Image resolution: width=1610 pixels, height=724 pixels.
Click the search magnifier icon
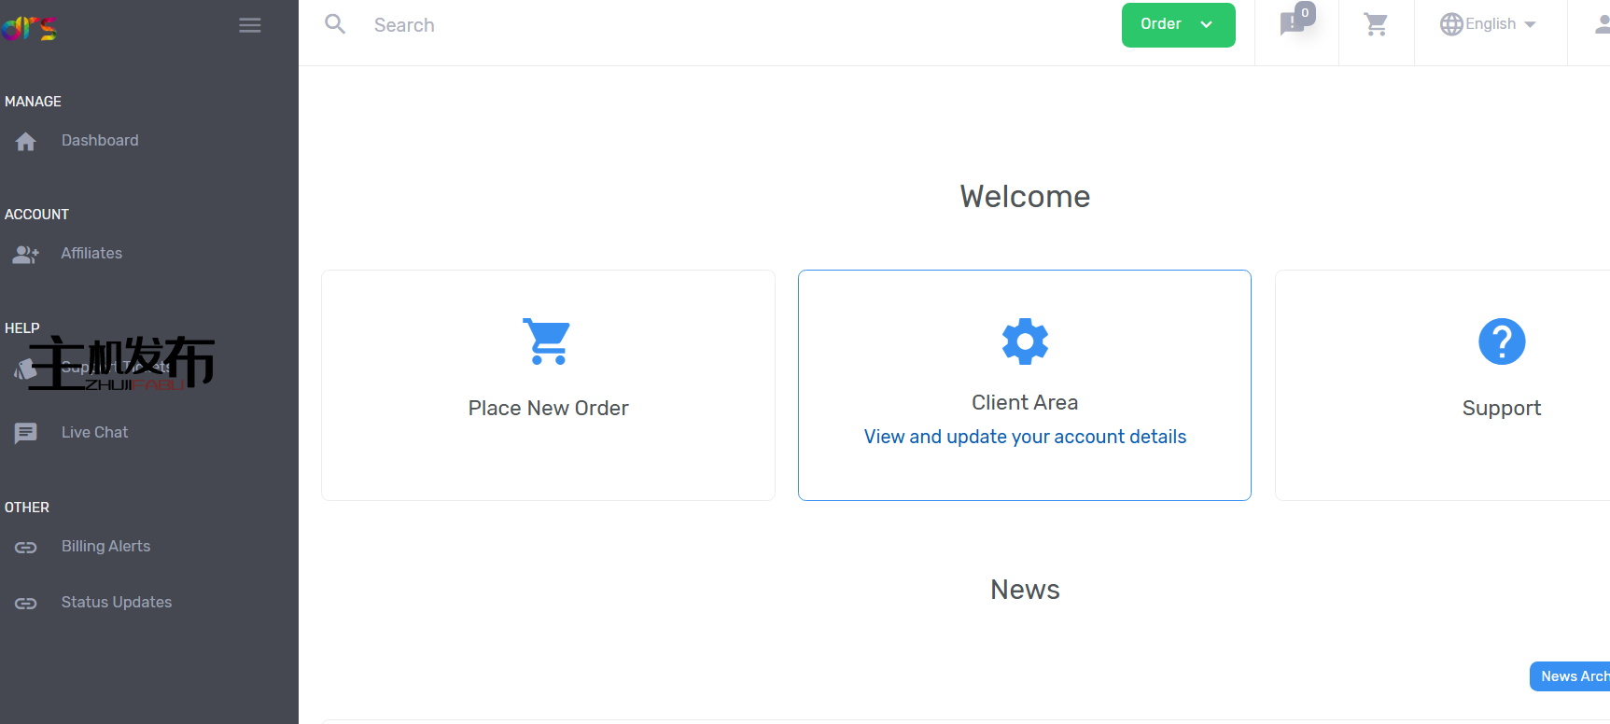335,24
